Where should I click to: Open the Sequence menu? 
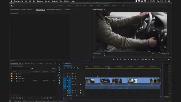coord(40,1)
